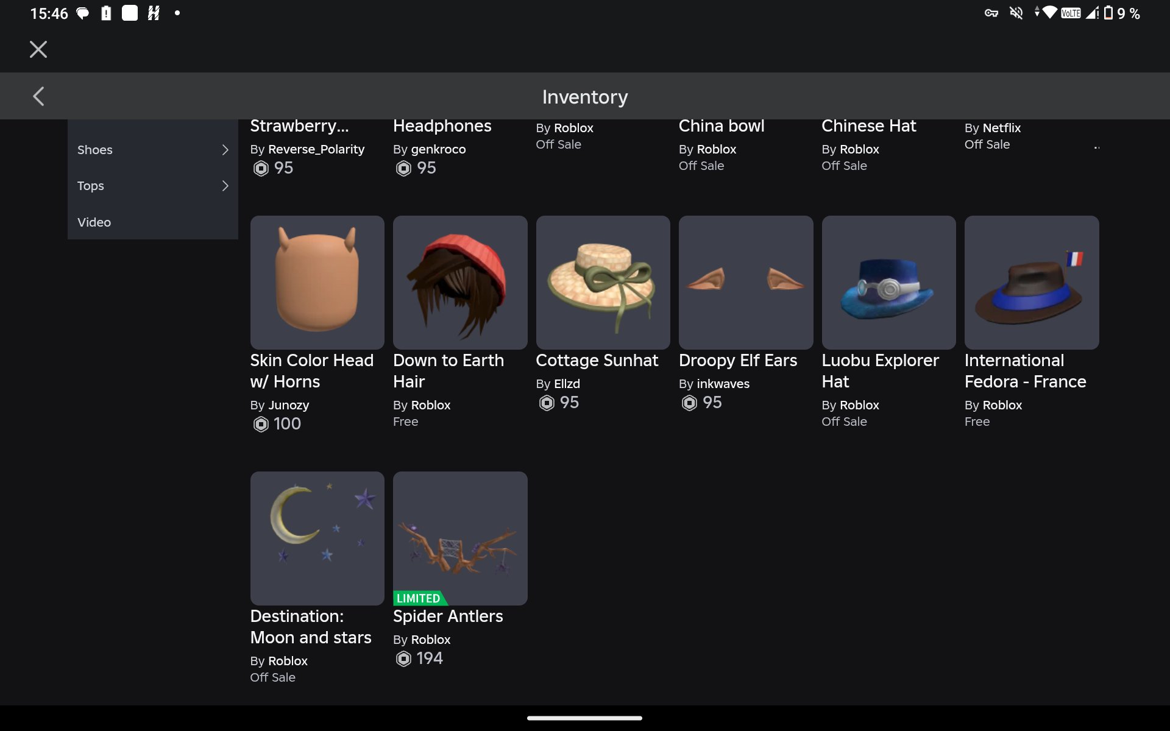The image size is (1170, 731).
Task: Open Luobu Explorer Hat item image
Action: coord(888,282)
